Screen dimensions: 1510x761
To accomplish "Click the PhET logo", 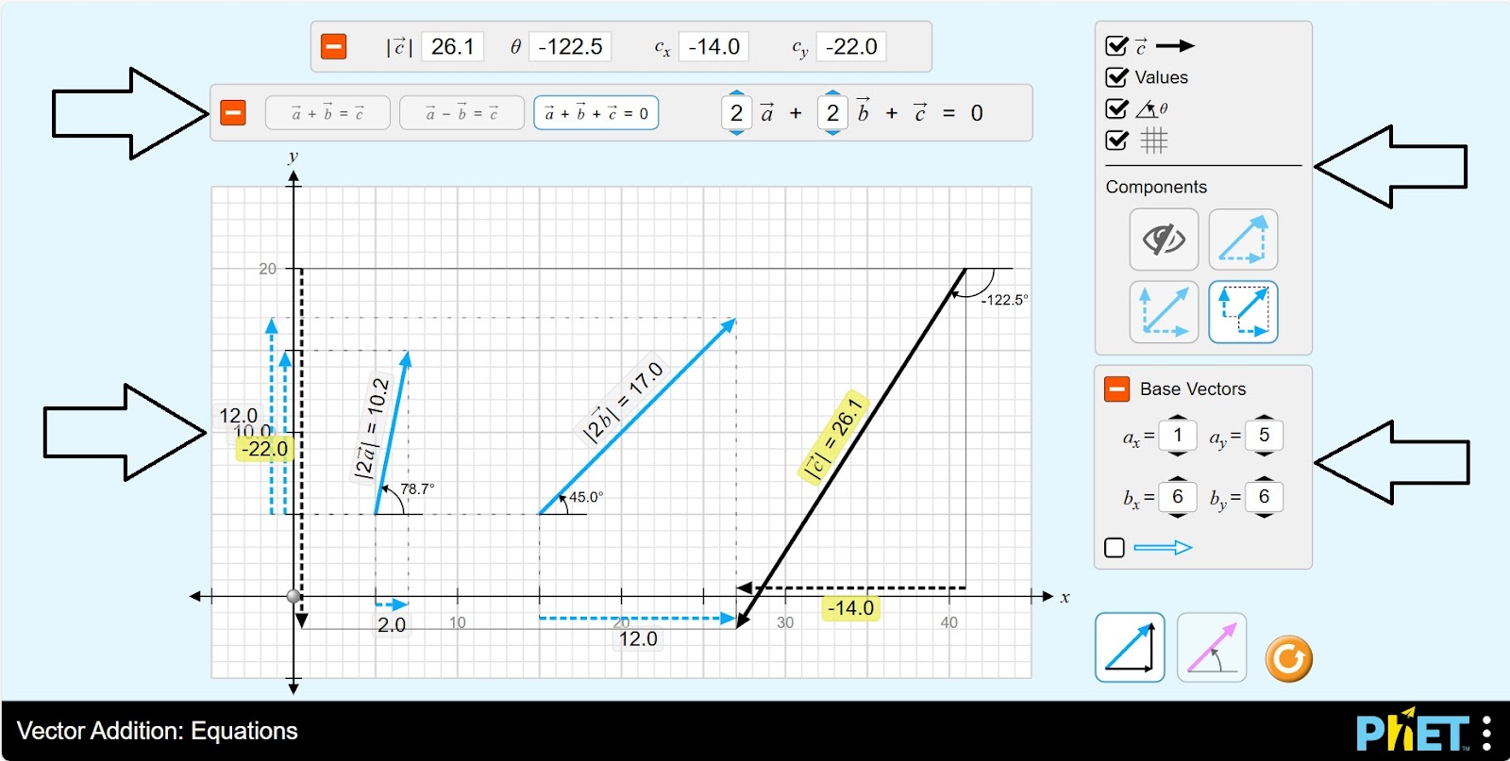I will [1412, 733].
